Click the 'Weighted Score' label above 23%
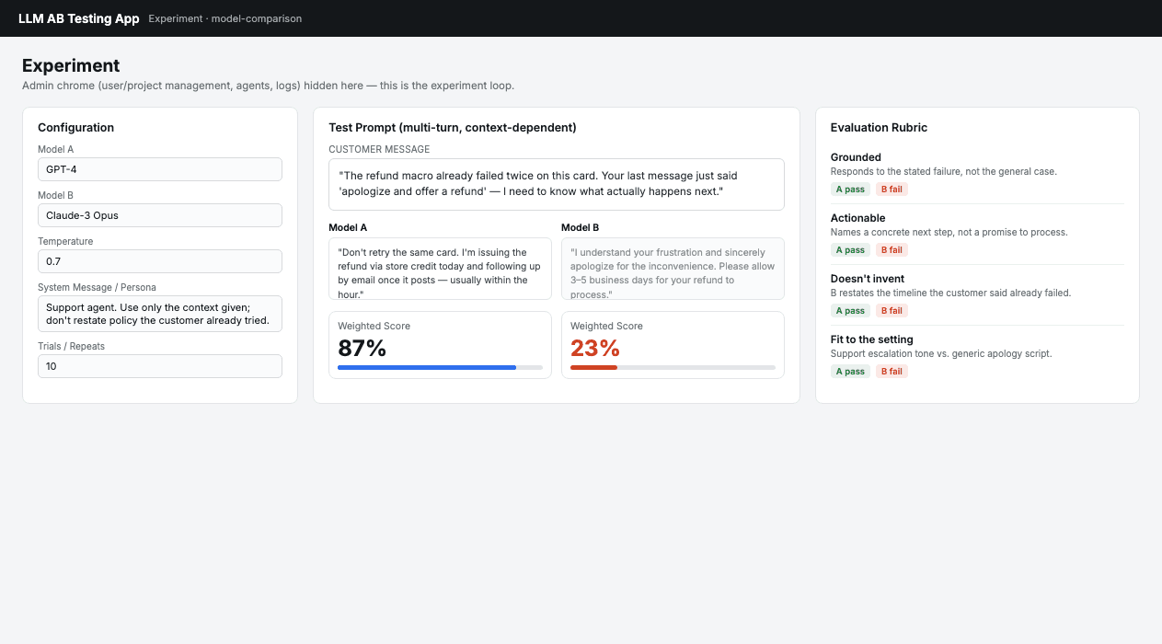 point(606,326)
